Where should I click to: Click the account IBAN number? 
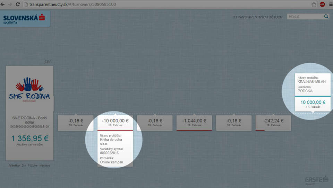point(29,126)
